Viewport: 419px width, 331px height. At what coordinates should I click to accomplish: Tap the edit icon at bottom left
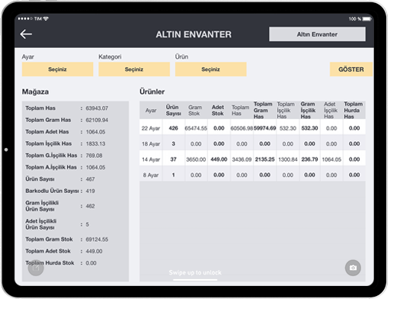point(36,268)
